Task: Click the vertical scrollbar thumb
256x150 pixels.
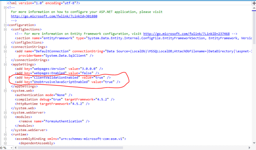Action: 254,27
